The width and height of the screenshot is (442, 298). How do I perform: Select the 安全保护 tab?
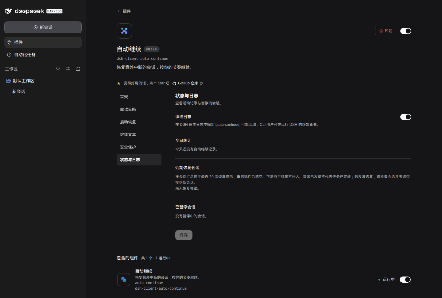pos(139,147)
